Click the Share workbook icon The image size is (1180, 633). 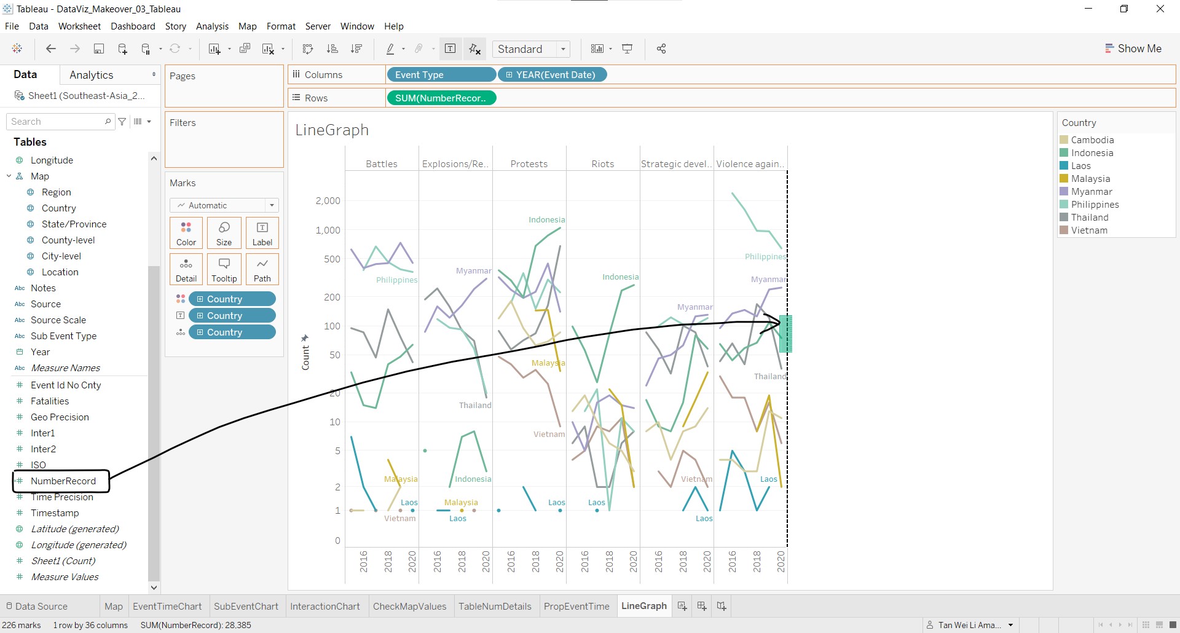[x=661, y=49]
